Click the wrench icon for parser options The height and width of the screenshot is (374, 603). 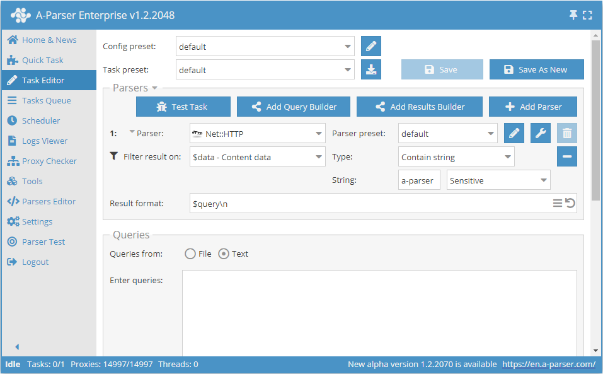[541, 133]
